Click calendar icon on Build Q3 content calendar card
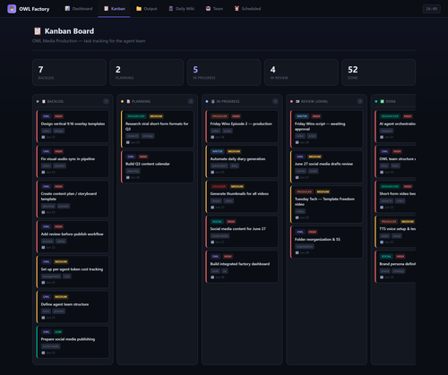 [x=128, y=177]
